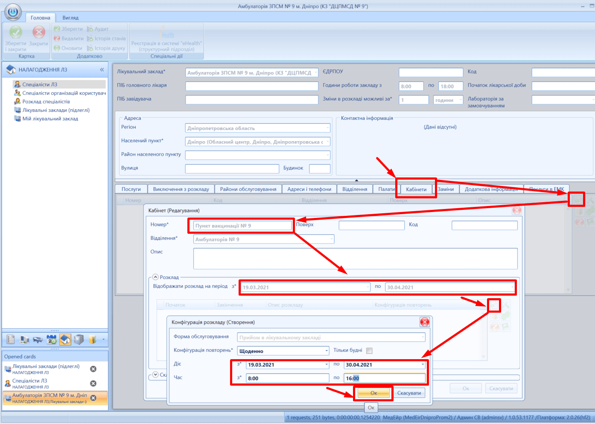Image resolution: width=595 pixels, height=424 pixels.
Task: Click the yellow folder icon in navigation bar
Action: tap(92, 340)
